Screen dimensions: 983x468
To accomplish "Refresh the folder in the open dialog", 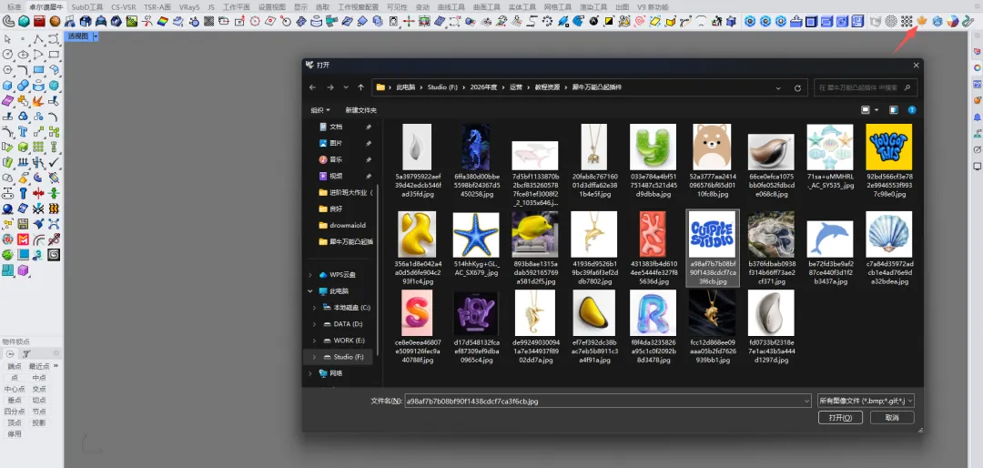I will coord(797,87).
